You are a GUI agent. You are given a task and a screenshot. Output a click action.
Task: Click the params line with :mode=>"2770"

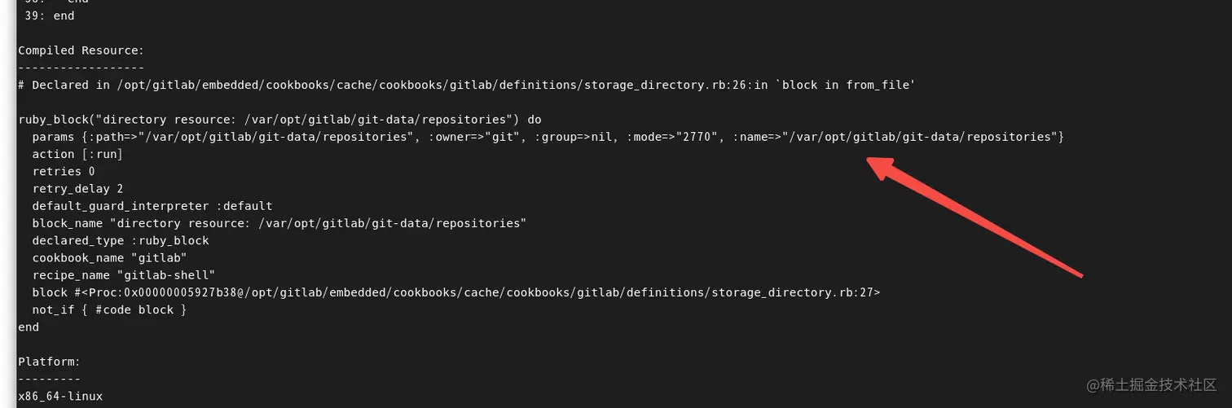click(548, 137)
